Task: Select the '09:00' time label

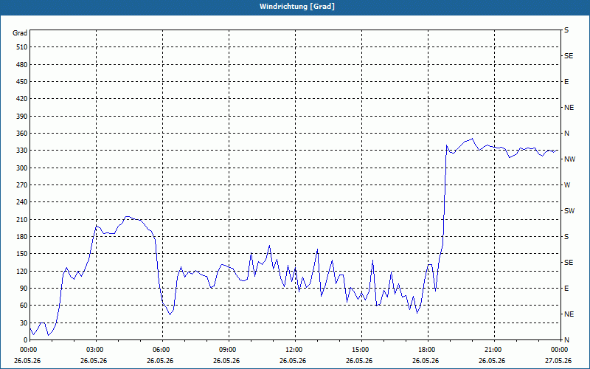Action: 229,349
